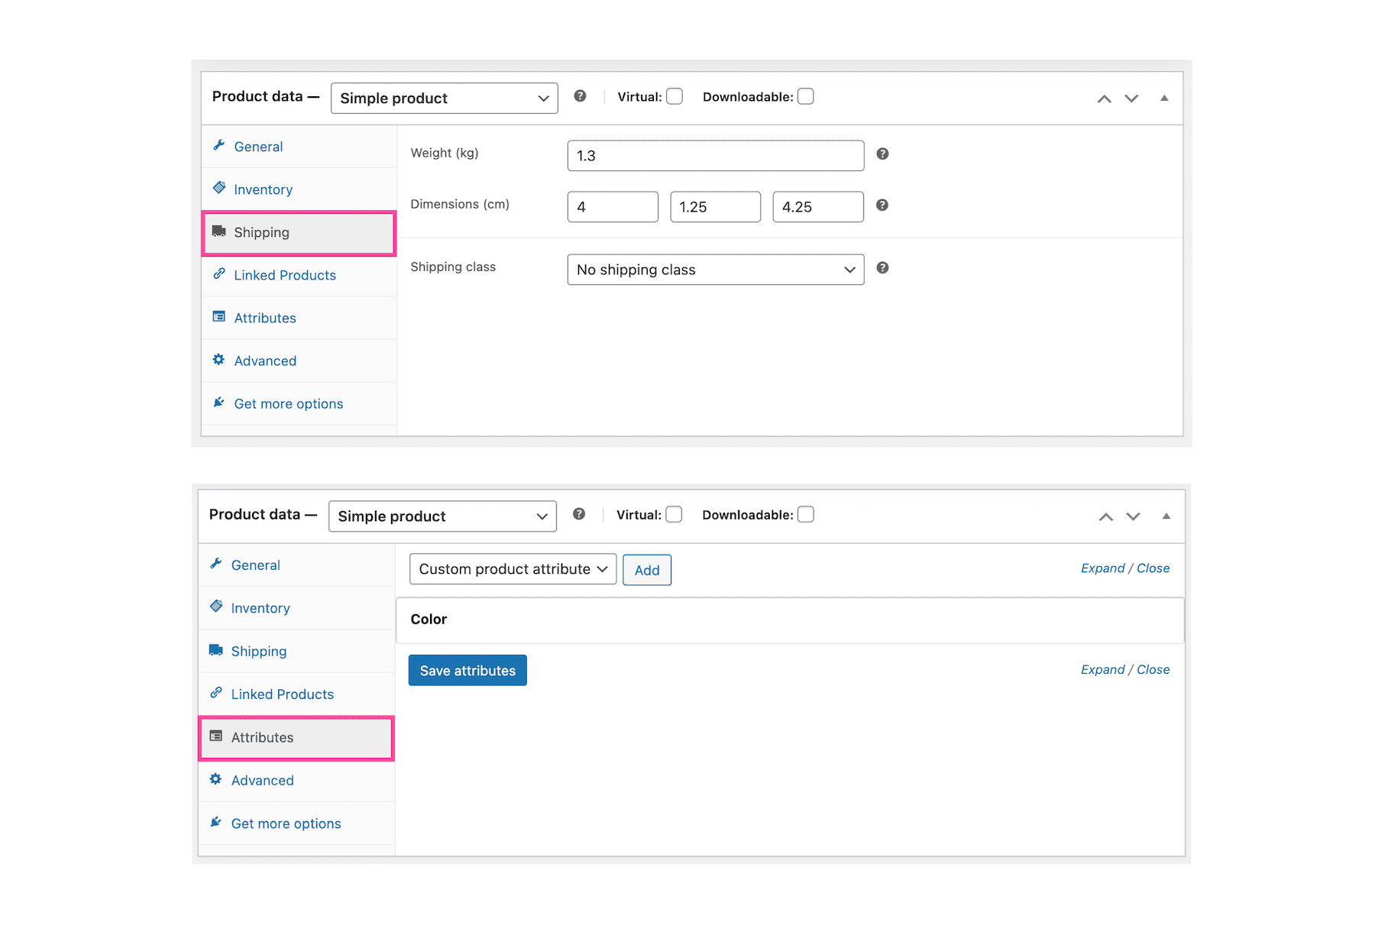Enable the Downloadable checkbox

806,96
